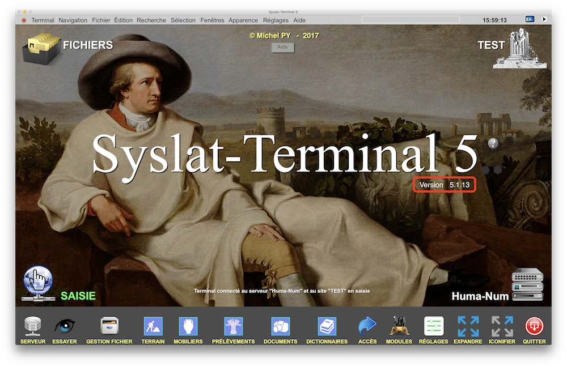Viewport: 567px width, 367px height.
Task: Click the © Michel PY - 2017 text
Action: [284, 36]
